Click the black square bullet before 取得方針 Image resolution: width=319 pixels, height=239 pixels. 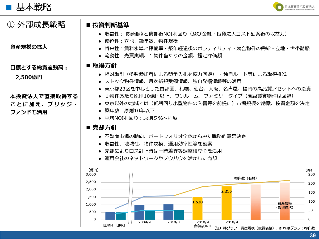89,66
